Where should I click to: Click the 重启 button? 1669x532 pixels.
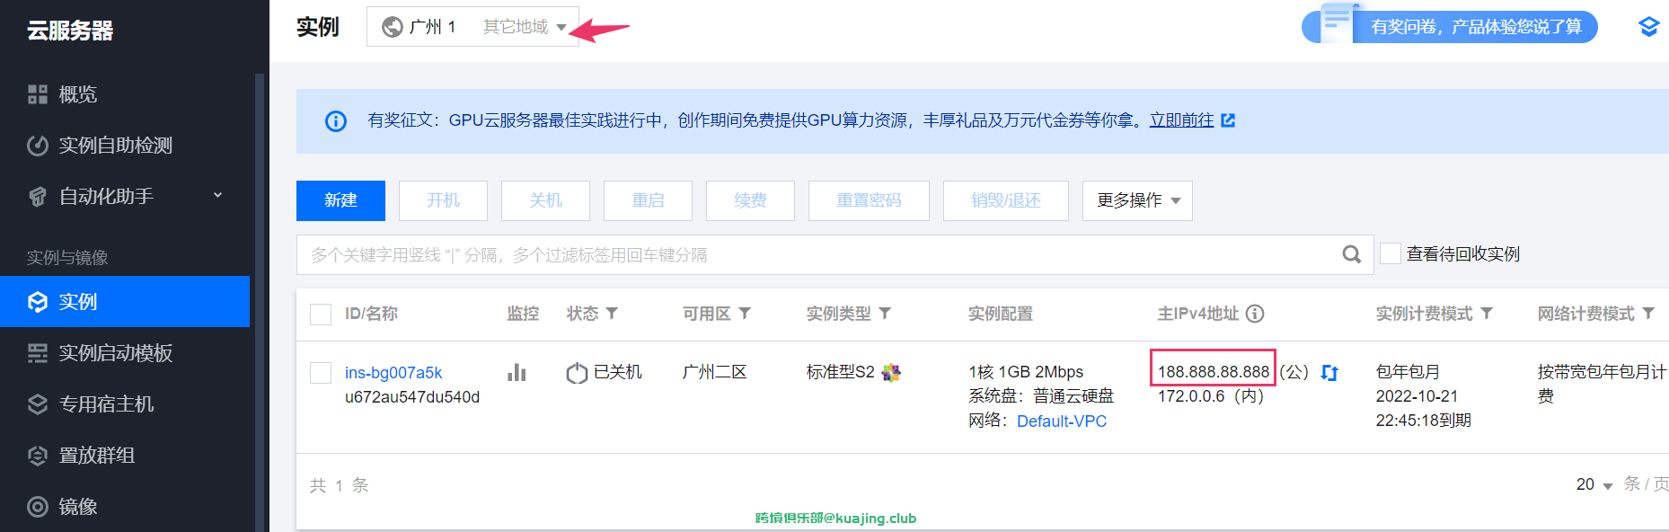tap(648, 200)
